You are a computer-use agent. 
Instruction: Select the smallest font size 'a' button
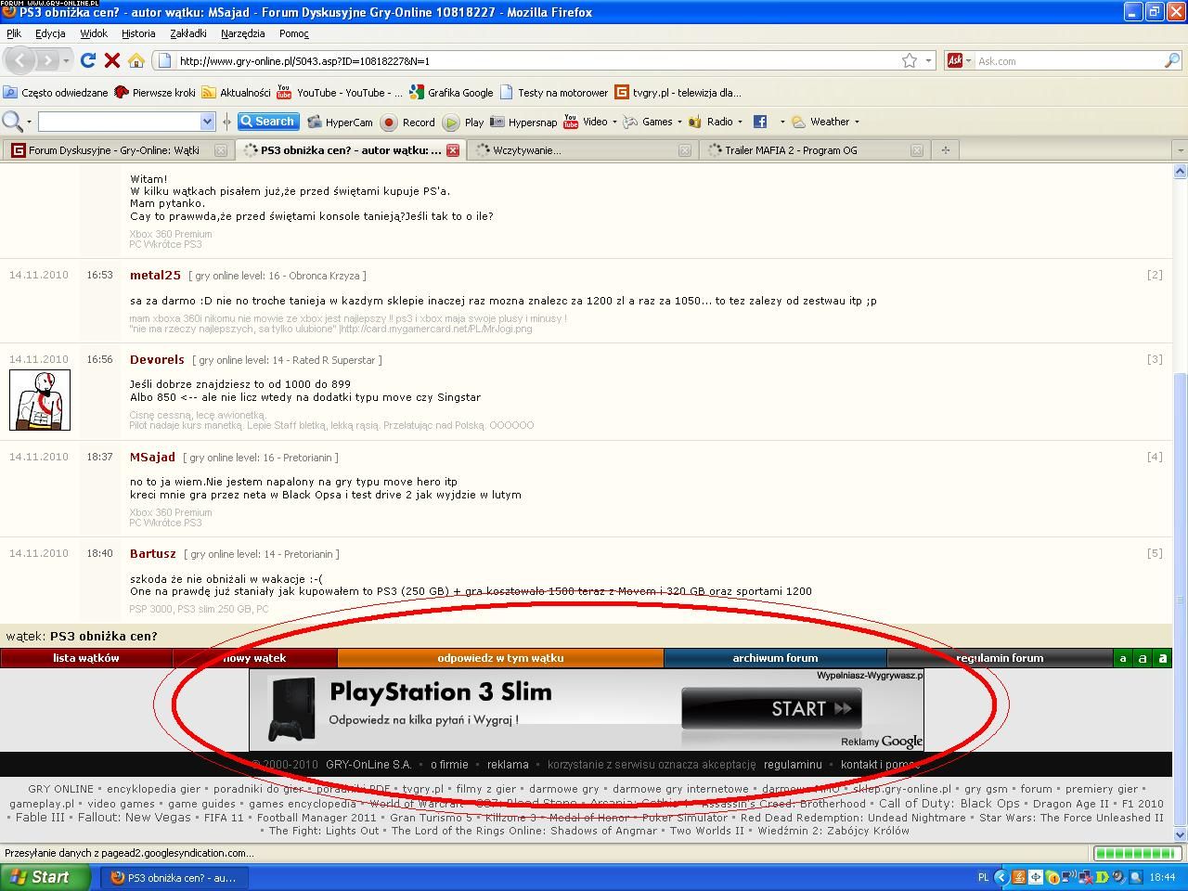coord(1123,658)
